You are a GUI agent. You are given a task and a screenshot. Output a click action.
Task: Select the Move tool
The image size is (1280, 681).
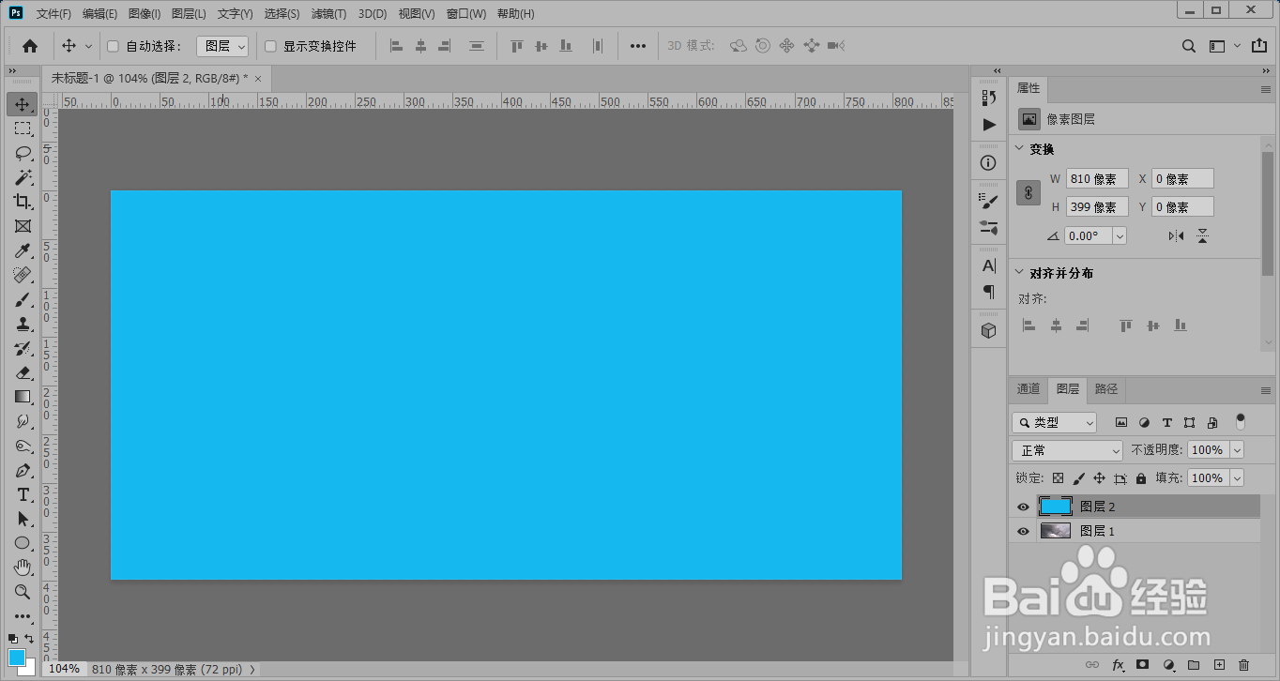pos(23,104)
